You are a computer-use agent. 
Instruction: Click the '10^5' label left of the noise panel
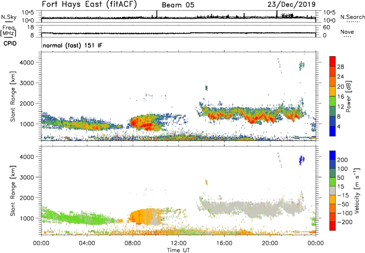click(x=28, y=12)
